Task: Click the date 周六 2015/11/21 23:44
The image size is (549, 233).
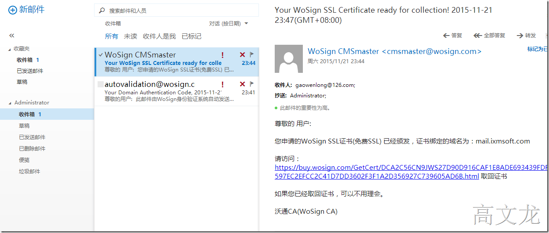Action: click(336, 61)
